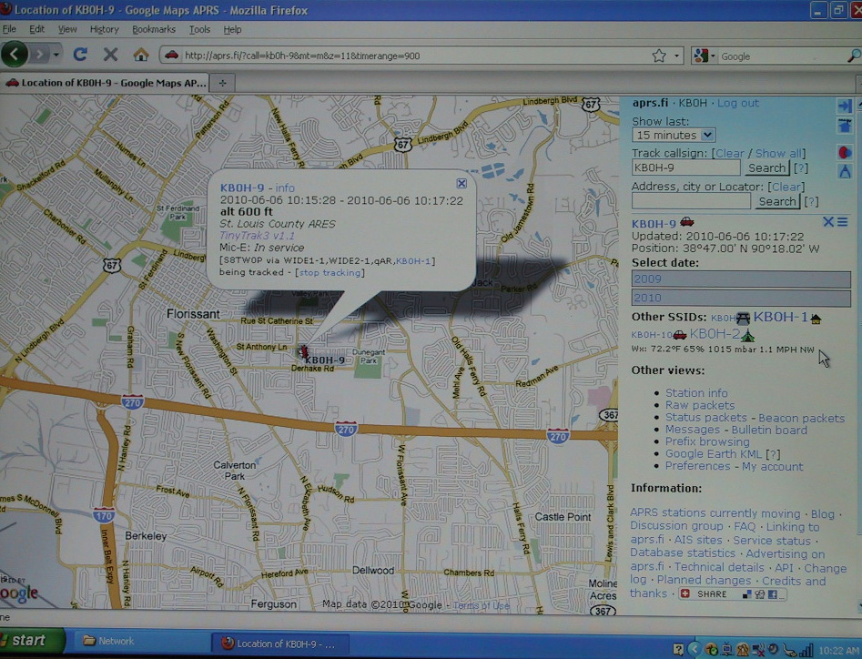Viewport: 862px width, 659px height.
Task: Click the Address, city or Locator field
Action: pos(691,201)
